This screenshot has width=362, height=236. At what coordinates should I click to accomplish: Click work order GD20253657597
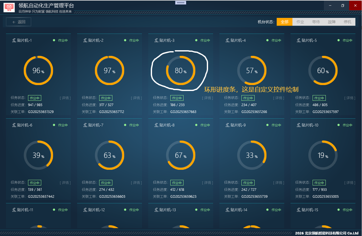[x=326, y=112]
